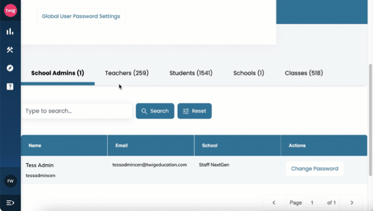373x211 pixels.
Task: Open the bar chart reports icon
Action: (x=10, y=32)
